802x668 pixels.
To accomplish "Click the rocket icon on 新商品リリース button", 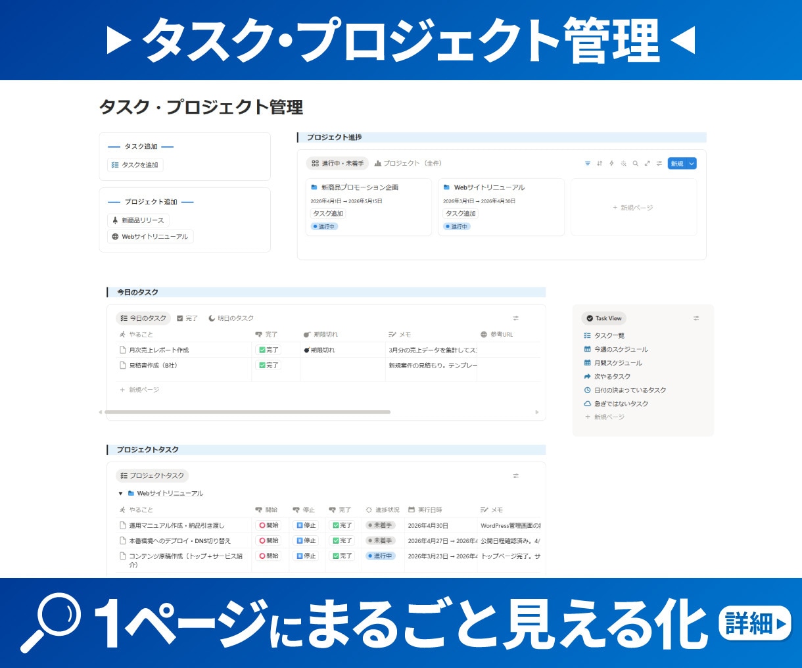I will [115, 220].
